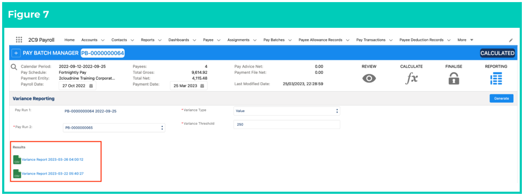Click Pay Run 1 value PB-0000000064 2022-09-25
Screen dimensions: 524x196
[x=90, y=111]
